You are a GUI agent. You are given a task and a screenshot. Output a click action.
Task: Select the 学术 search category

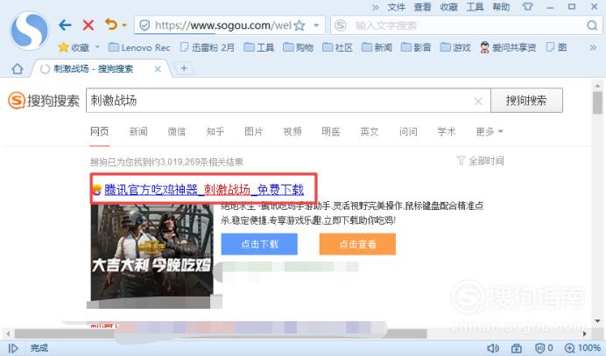(x=447, y=132)
